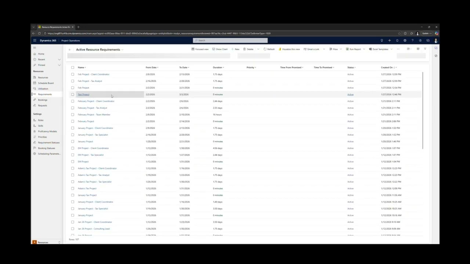Open the Adam's Tax Project - Client Coordinator record
The image size is (470, 264).
click(97, 168)
